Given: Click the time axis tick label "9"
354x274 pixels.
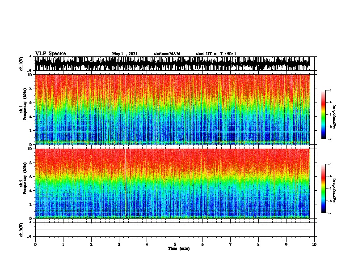Looking at the screenshot, I should (x=286, y=244).
